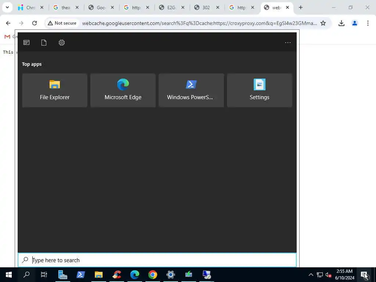Open PowerShell from the taskbar
This screenshot has height=282, width=376.
(80, 275)
